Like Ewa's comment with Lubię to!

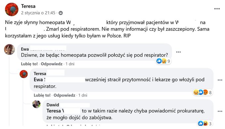click(29, 64)
